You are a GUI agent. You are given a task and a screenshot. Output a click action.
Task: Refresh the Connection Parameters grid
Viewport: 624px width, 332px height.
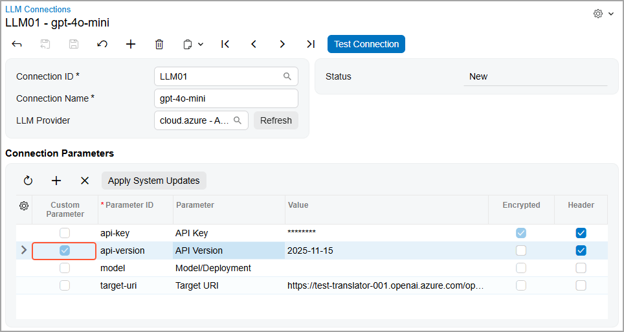28,181
